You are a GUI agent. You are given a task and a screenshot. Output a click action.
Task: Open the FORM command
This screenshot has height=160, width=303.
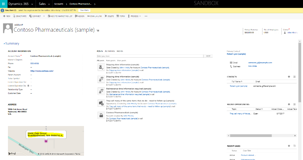point(121,16)
